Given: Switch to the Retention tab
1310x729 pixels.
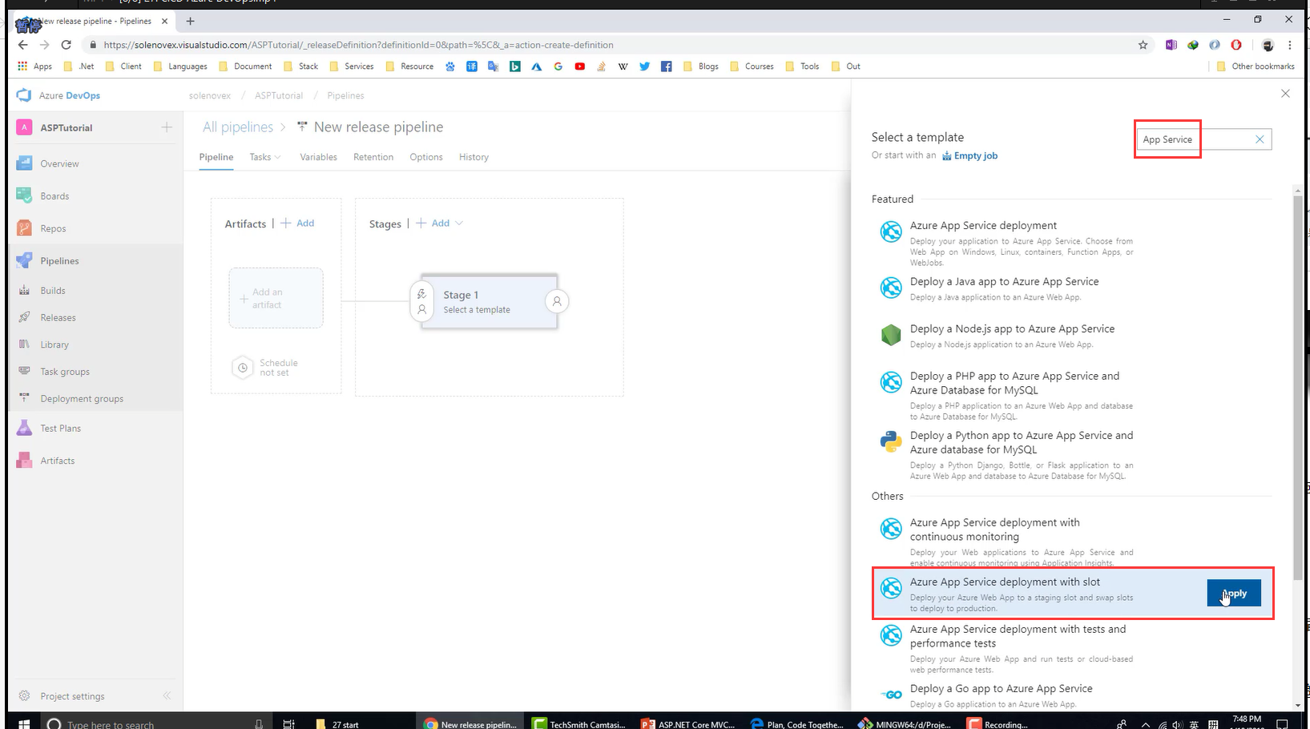Looking at the screenshot, I should pos(373,157).
